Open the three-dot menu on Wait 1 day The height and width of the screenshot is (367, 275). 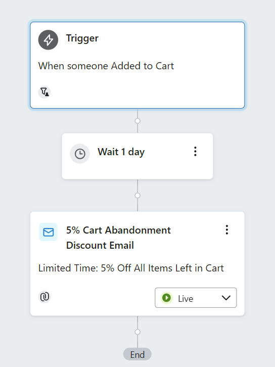coord(195,152)
